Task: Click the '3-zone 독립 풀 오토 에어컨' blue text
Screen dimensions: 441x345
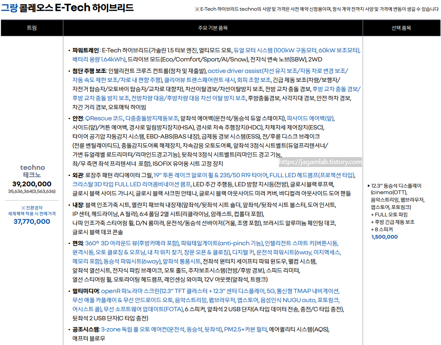Action: [x=134, y=329]
